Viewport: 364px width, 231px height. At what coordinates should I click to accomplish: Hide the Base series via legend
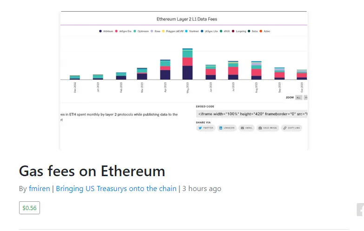[x=156, y=31]
